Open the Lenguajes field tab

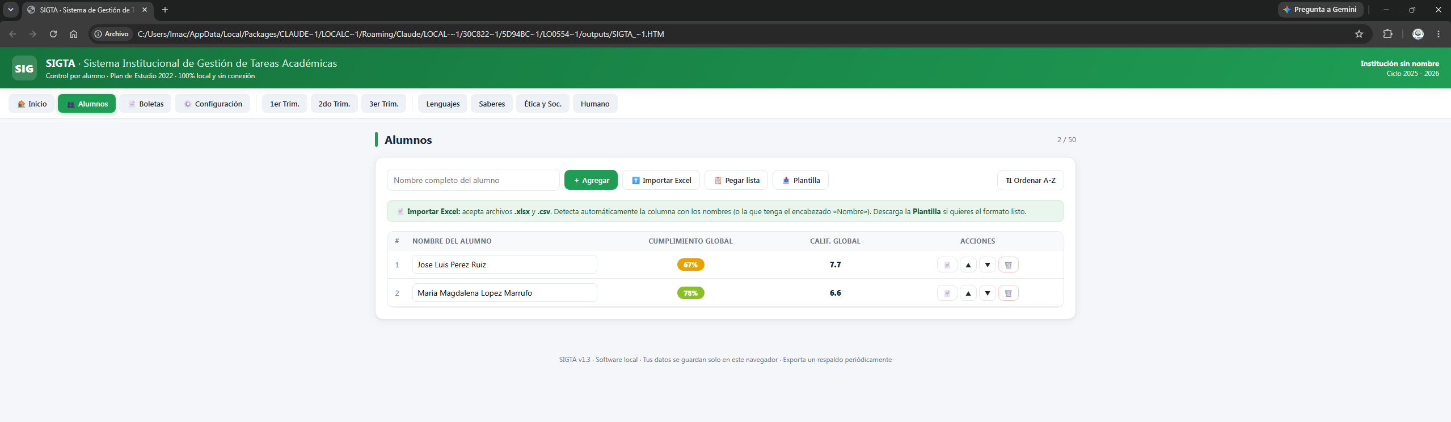443,104
